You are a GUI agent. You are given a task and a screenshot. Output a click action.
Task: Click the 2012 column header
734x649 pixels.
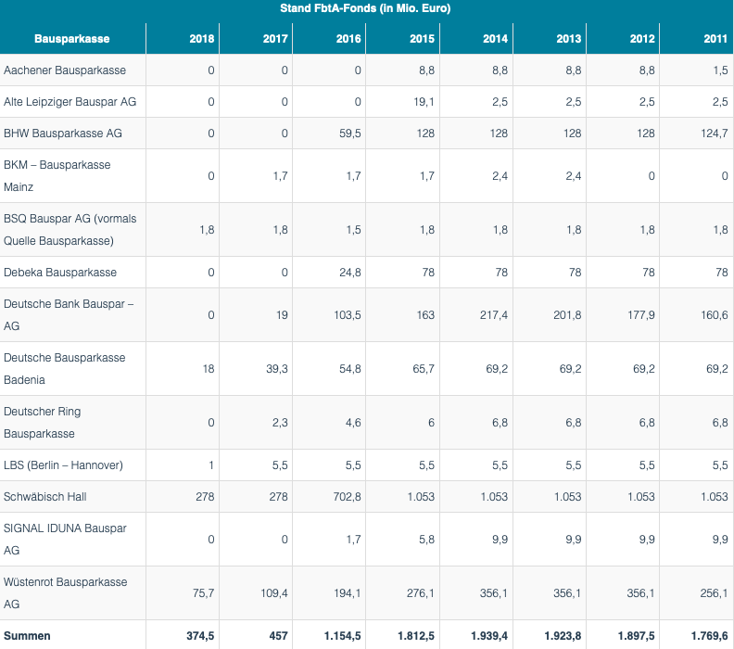point(642,39)
